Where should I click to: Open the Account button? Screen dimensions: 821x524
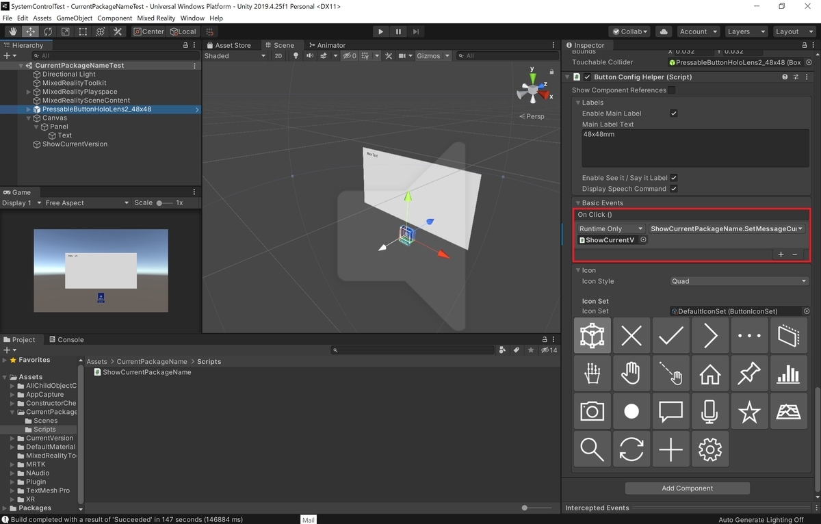coord(697,31)
